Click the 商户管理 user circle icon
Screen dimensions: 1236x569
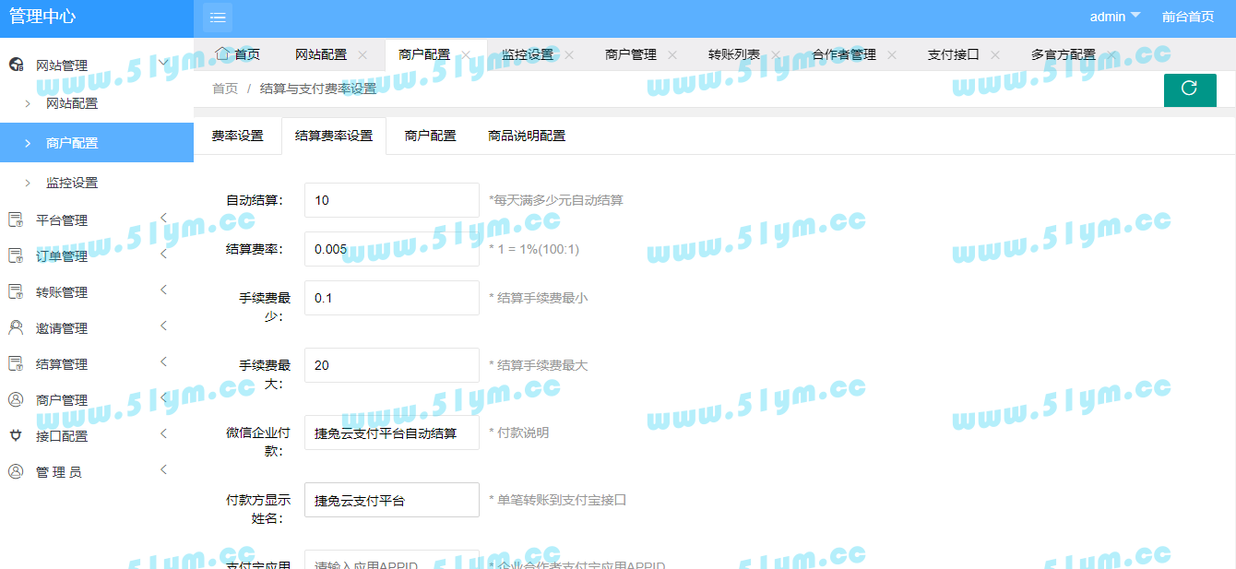click(16, 399)
